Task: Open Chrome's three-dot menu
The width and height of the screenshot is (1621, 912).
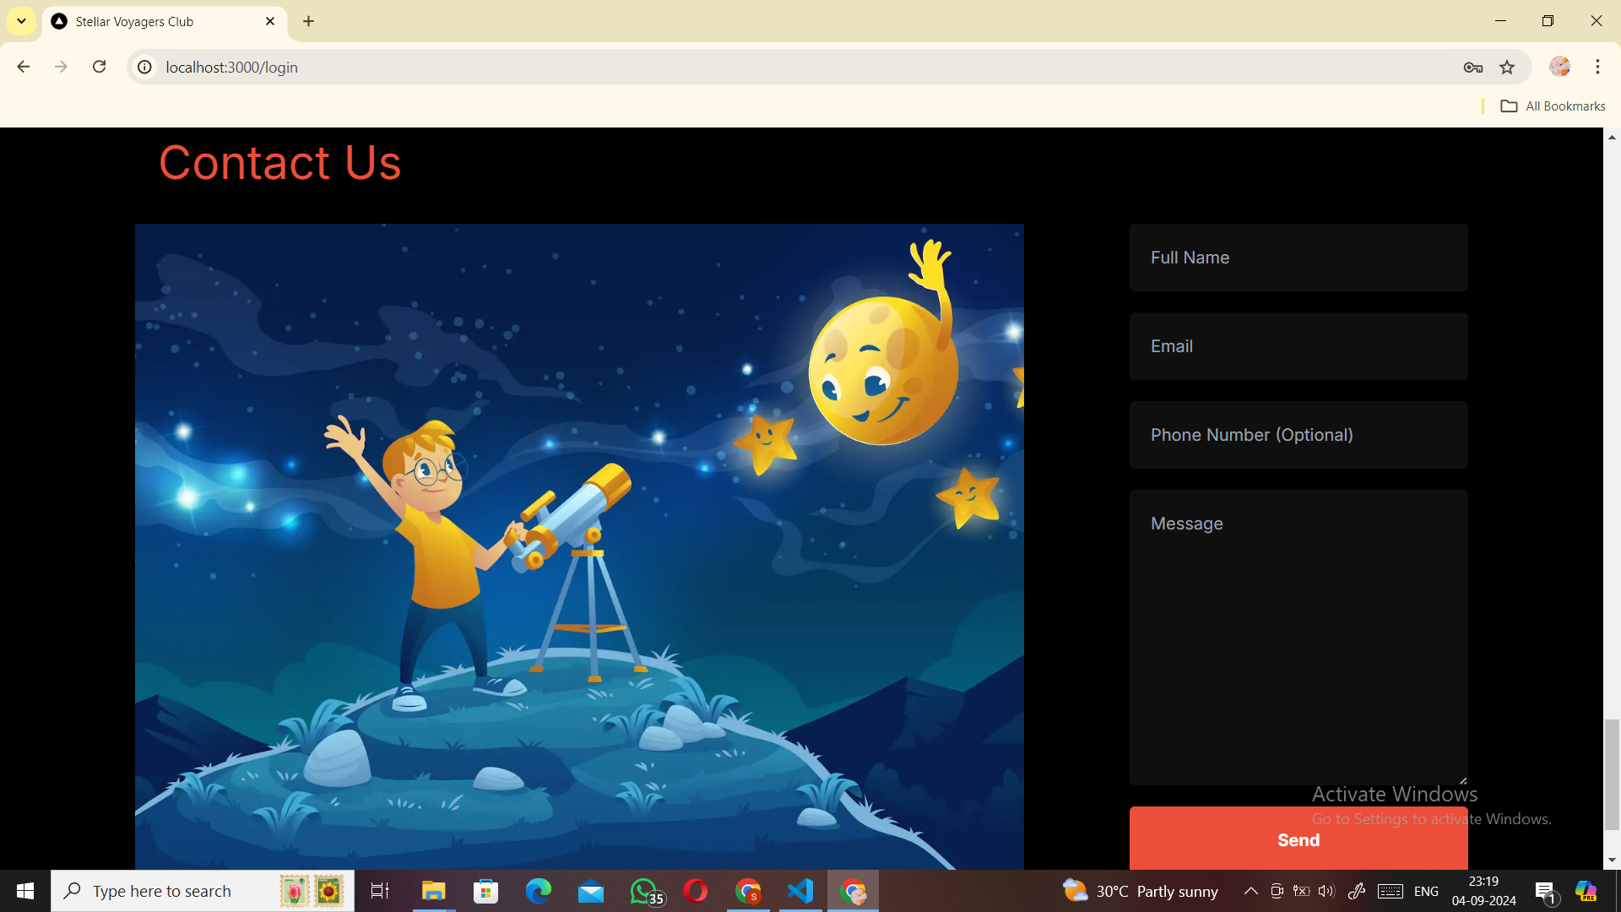Action: pyautogui.click(x=1597, y=67)
